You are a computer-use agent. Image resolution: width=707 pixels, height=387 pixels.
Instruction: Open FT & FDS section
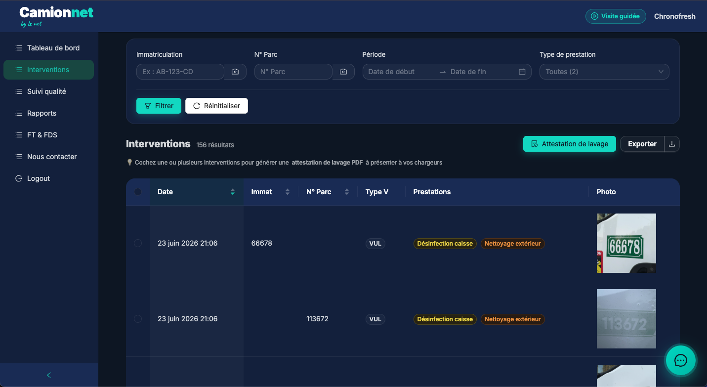[x=48, y=135]
